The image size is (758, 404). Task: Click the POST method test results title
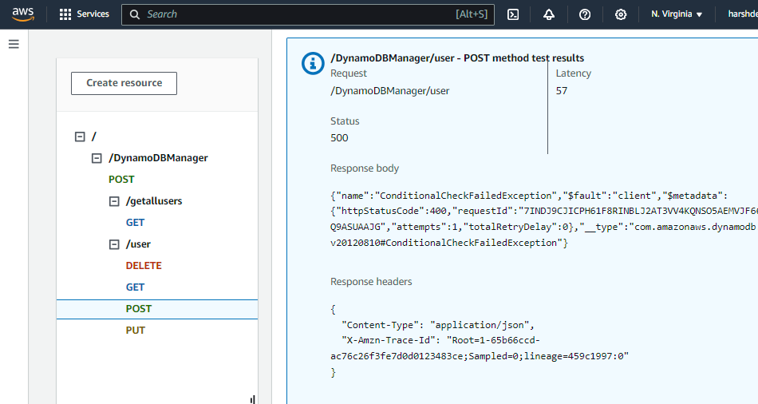pyautogui.click(x=457, y=58)
